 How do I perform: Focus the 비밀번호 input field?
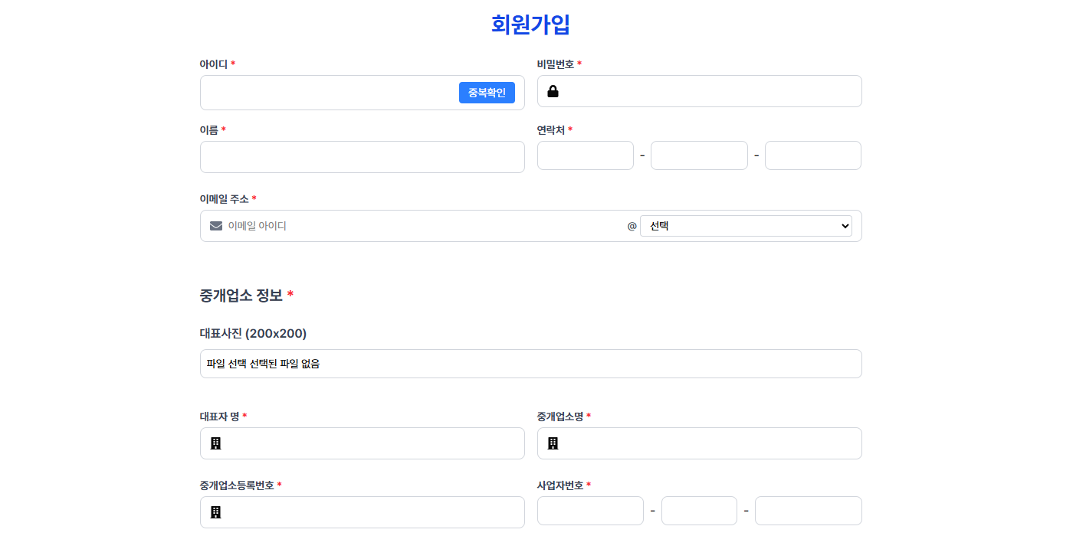[709, 92]
